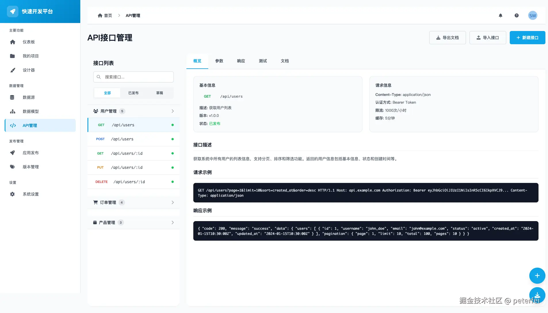This screenshot has width=548, height=313.
Task: Open the 系统设置 gear icon
Action: pos(12,194)
